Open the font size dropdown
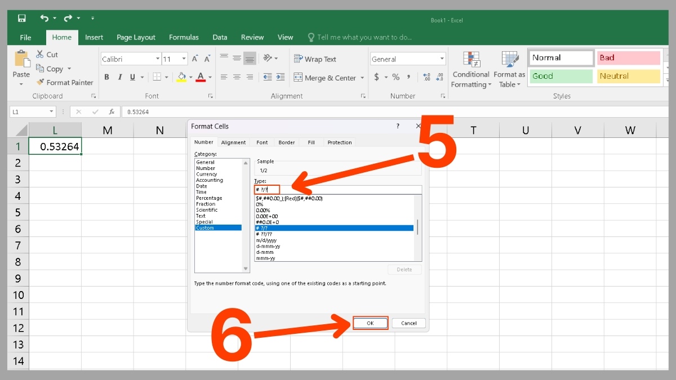The image size is (676, 380). click(184, 59)
